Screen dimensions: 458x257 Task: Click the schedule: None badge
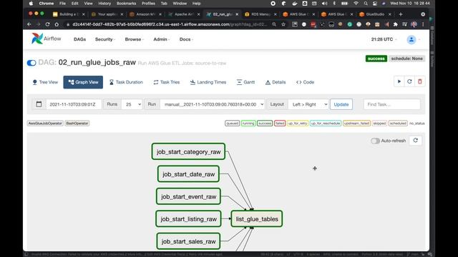[407, 59]
